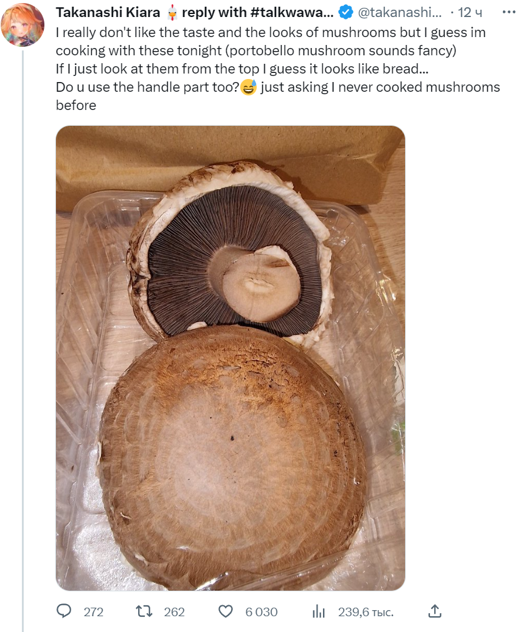Like the tweet with heart icon
The height and width of the screenshot is (632, 531).
(226, 611)
